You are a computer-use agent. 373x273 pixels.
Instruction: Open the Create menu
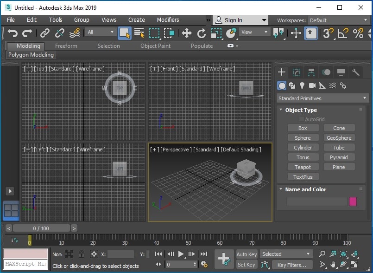(137, 20)
